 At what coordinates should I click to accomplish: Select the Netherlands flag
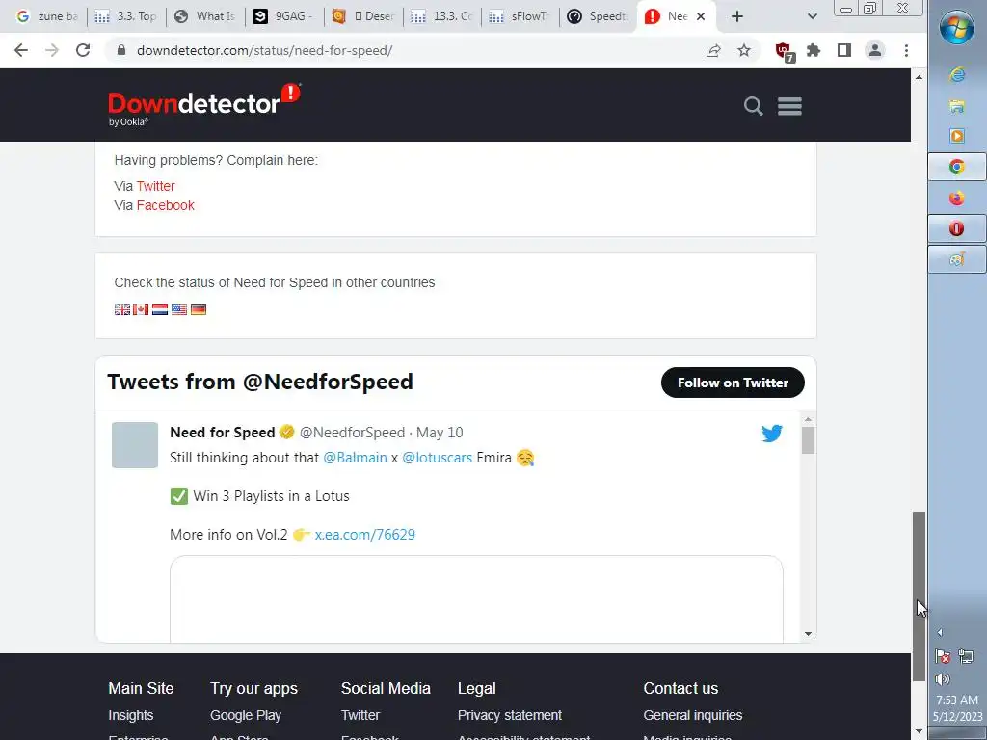(x=160, y=309)
